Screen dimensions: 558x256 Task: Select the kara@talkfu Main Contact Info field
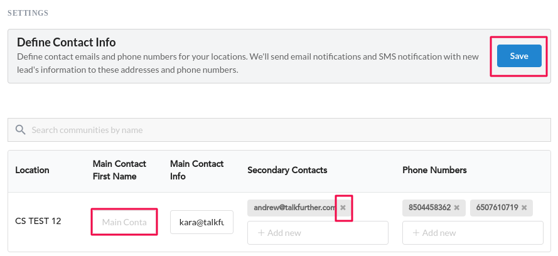tap(201, 222)
